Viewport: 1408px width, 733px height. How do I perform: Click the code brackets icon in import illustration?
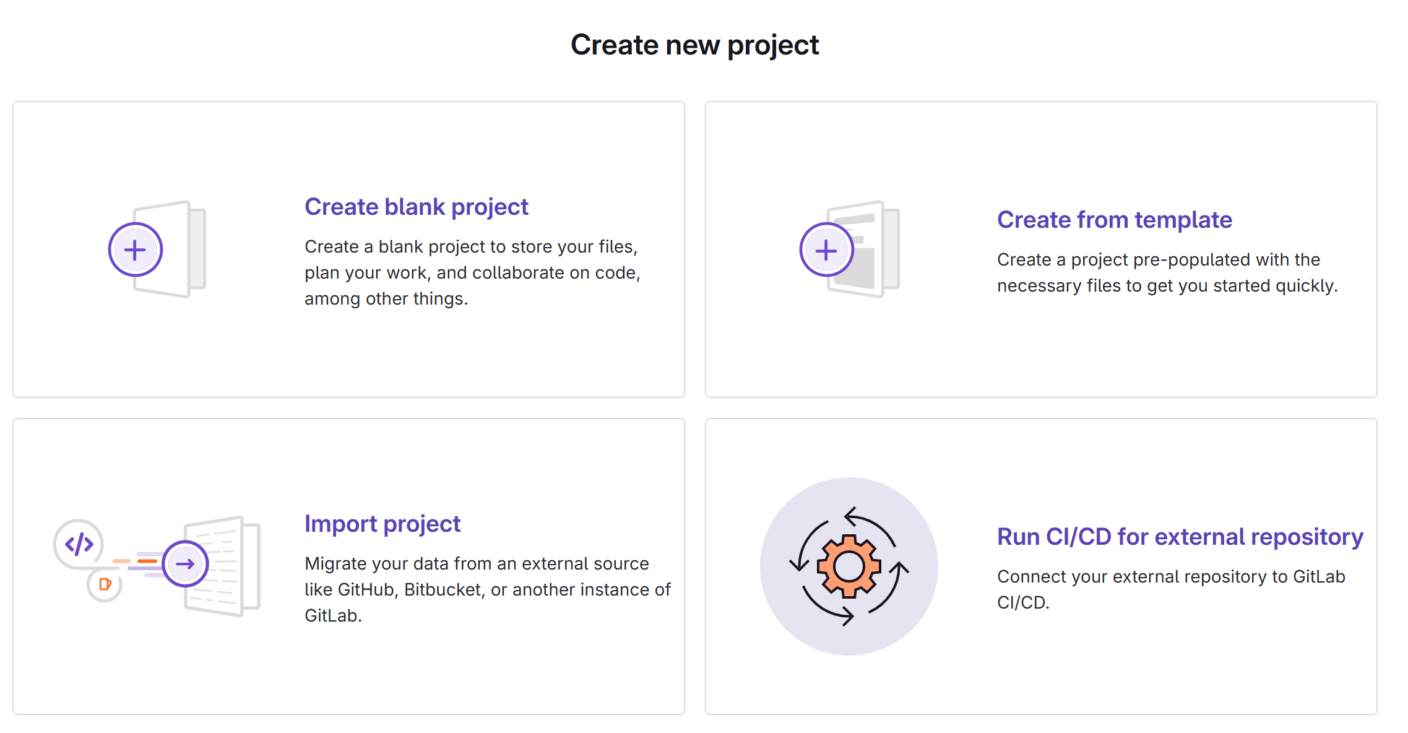point(79,544)
